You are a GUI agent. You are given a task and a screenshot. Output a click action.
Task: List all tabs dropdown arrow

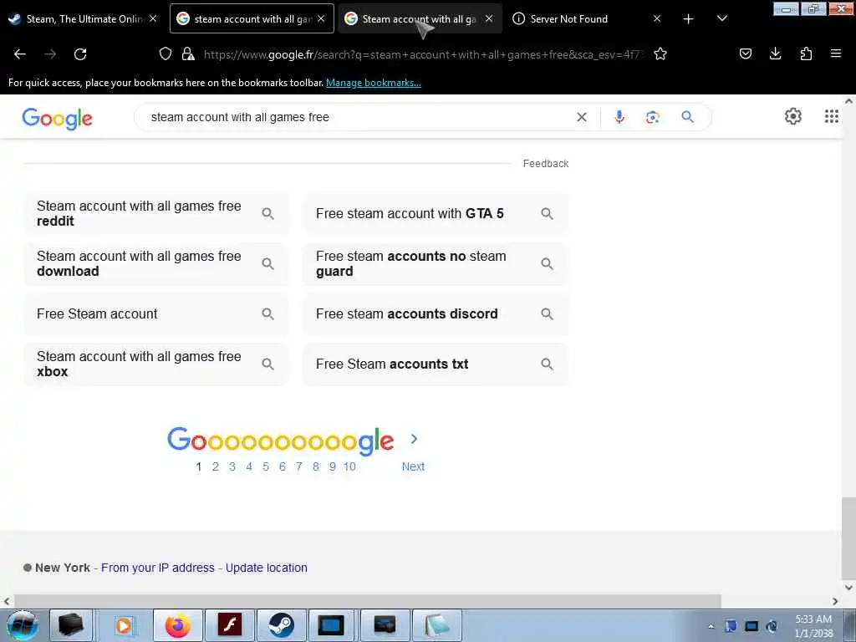pos(721,18)
